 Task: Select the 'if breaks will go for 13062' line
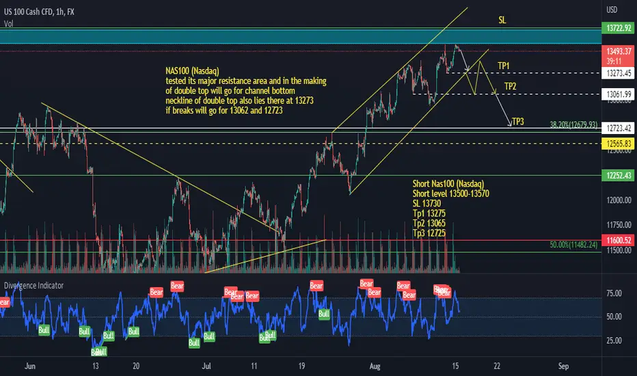pyautogui.click(x=224, y=110)
